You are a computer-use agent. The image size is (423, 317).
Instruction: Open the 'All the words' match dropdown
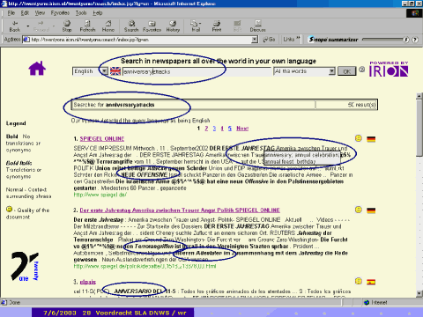[x=331, y=71]
